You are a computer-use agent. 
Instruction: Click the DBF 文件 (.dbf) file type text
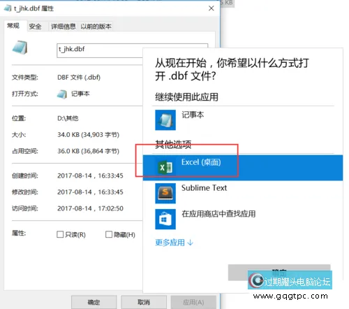(79, 78)
